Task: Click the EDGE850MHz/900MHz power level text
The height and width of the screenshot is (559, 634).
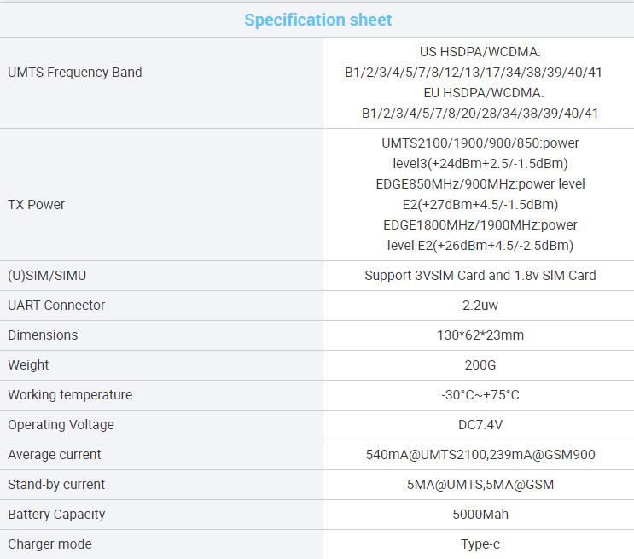Action: pos(480,184)
